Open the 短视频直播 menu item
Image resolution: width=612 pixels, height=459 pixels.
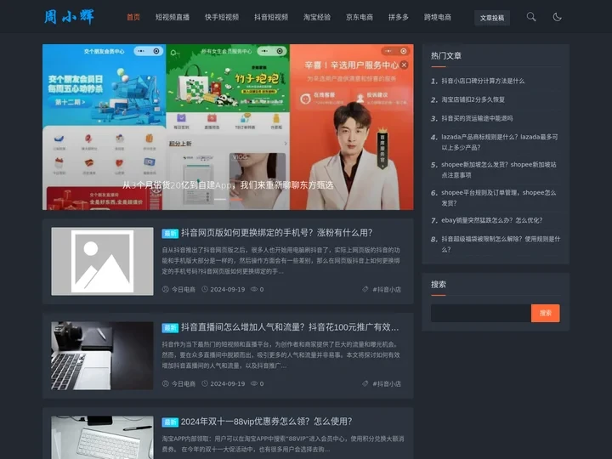172,17
